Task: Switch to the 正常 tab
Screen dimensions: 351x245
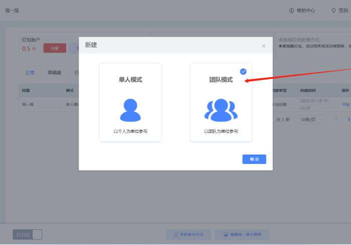Action: [x=30, y=72]
